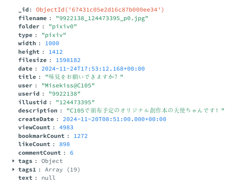This screenshot has height=187, width=232.
Task: Click the folder value "pixiv0"
Action: [x=63, y=26]
